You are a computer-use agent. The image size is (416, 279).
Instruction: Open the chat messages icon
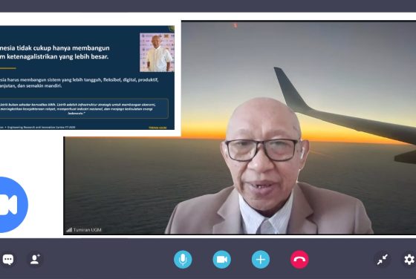click(x=8, y=259)
